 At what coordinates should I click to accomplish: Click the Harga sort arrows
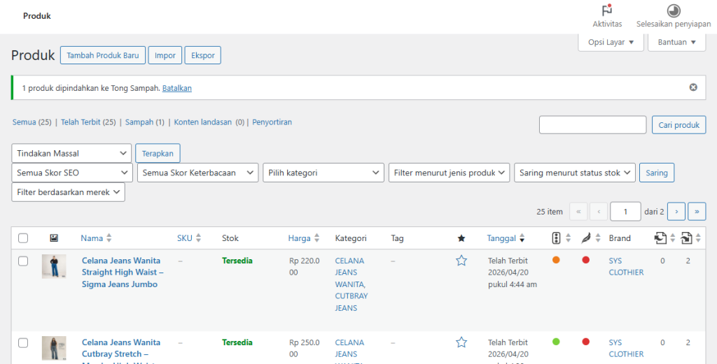[316, 238]
